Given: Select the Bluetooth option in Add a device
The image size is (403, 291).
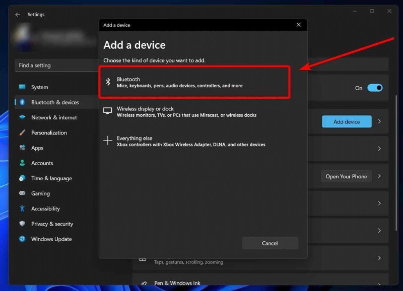Looking at the screenshot, I should (196, 82).
